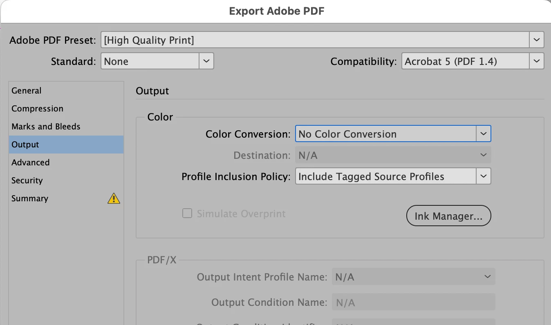This screenshot has width=551, height=325.
Task: Open the Profile Inclusion Policy dropdown
Action: pos(484,176)
